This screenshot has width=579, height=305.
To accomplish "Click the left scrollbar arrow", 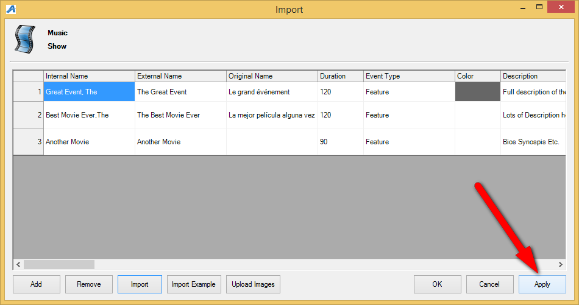I will (18, 265).
